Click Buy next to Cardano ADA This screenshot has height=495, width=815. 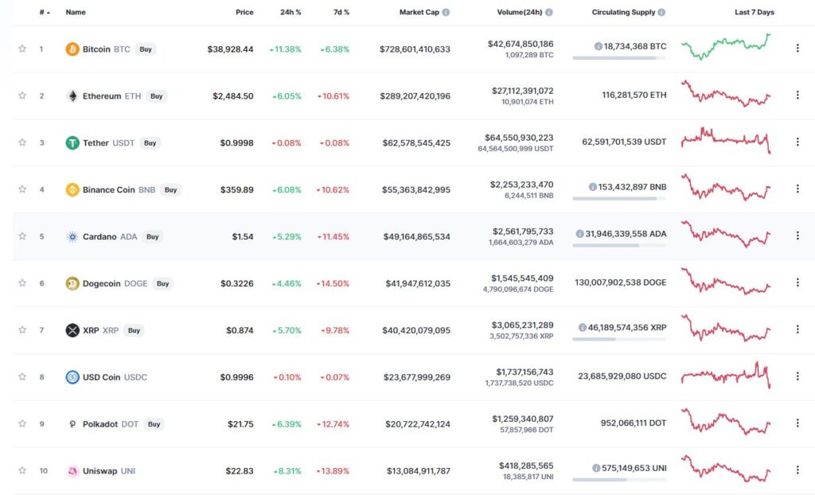point(152,236)
